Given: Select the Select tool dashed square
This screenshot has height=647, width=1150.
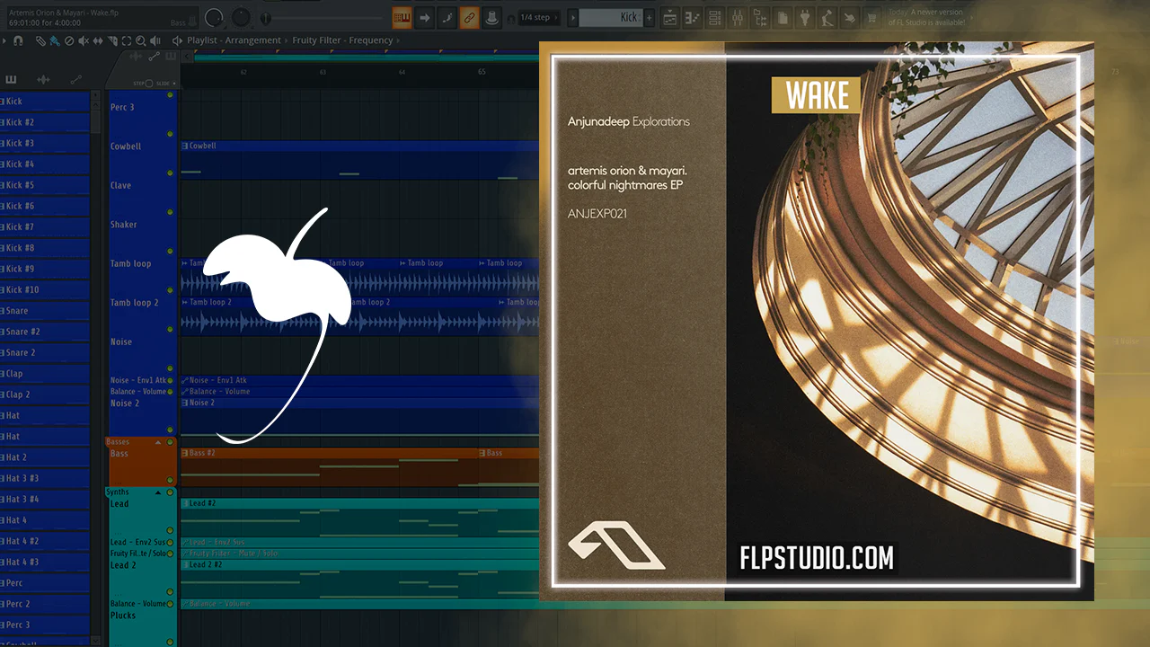Looking at the screenshot, I should coord(127,40).
